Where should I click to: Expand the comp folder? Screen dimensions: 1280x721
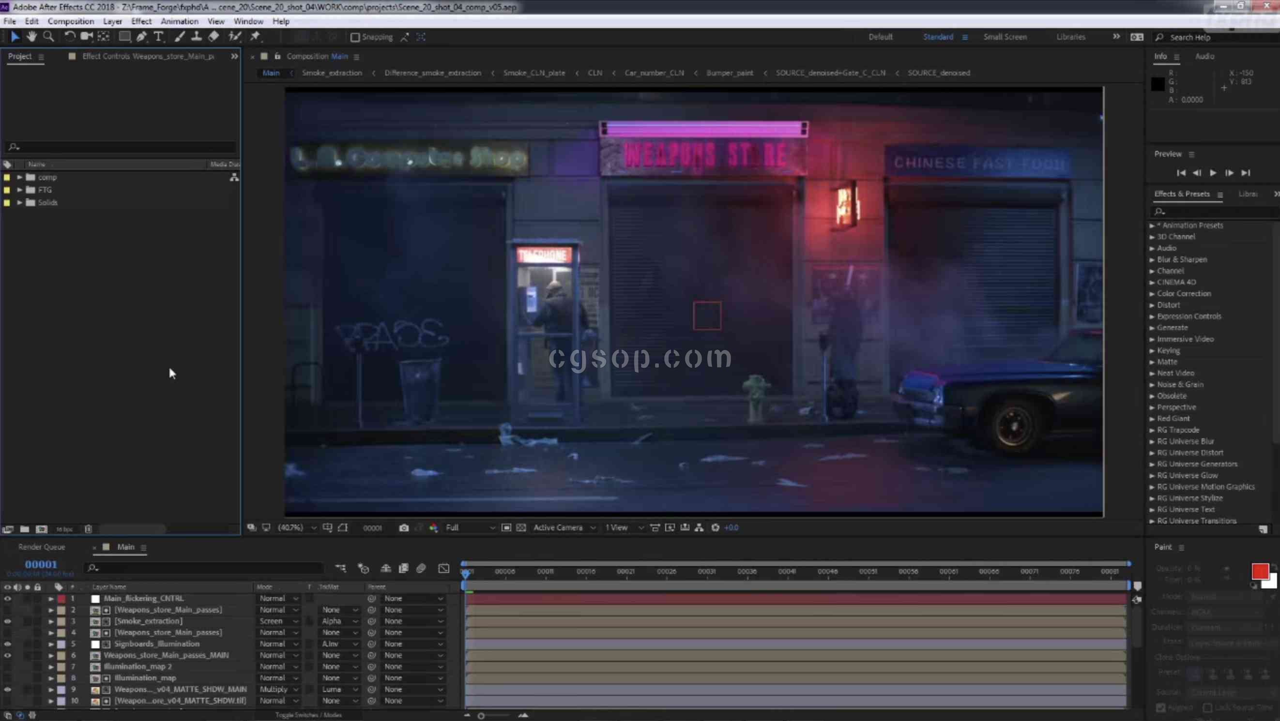tap(19, 177)
